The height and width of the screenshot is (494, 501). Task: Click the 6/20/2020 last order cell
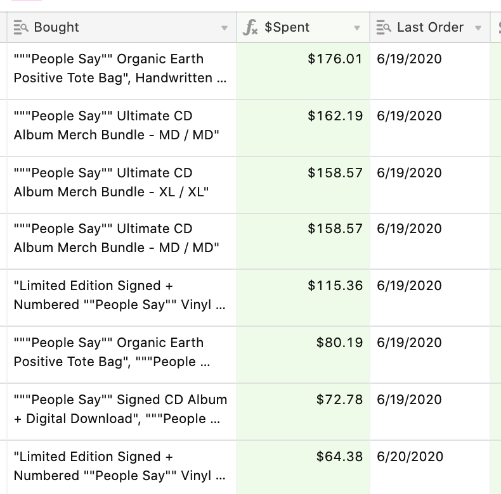click(x=430, y=468)
